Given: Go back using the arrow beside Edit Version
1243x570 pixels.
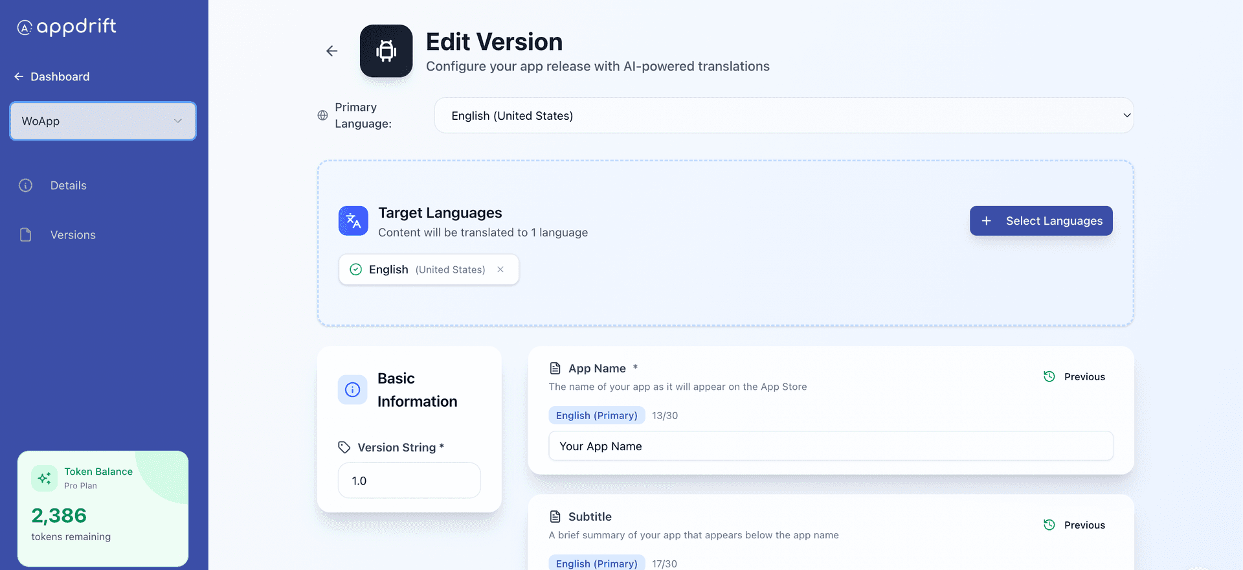Looking at the screenshot, I should click(x=332, y=51).
